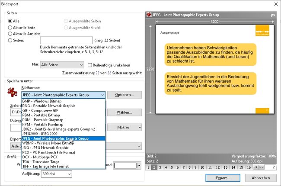The image size is (281, 186).
Task: Click the px unit label in preview header
Action: (273, 15)
